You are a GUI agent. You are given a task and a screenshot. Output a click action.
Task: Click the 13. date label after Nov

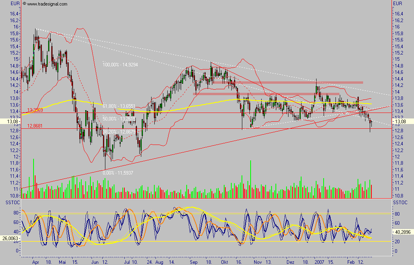(x=268, y=262)
